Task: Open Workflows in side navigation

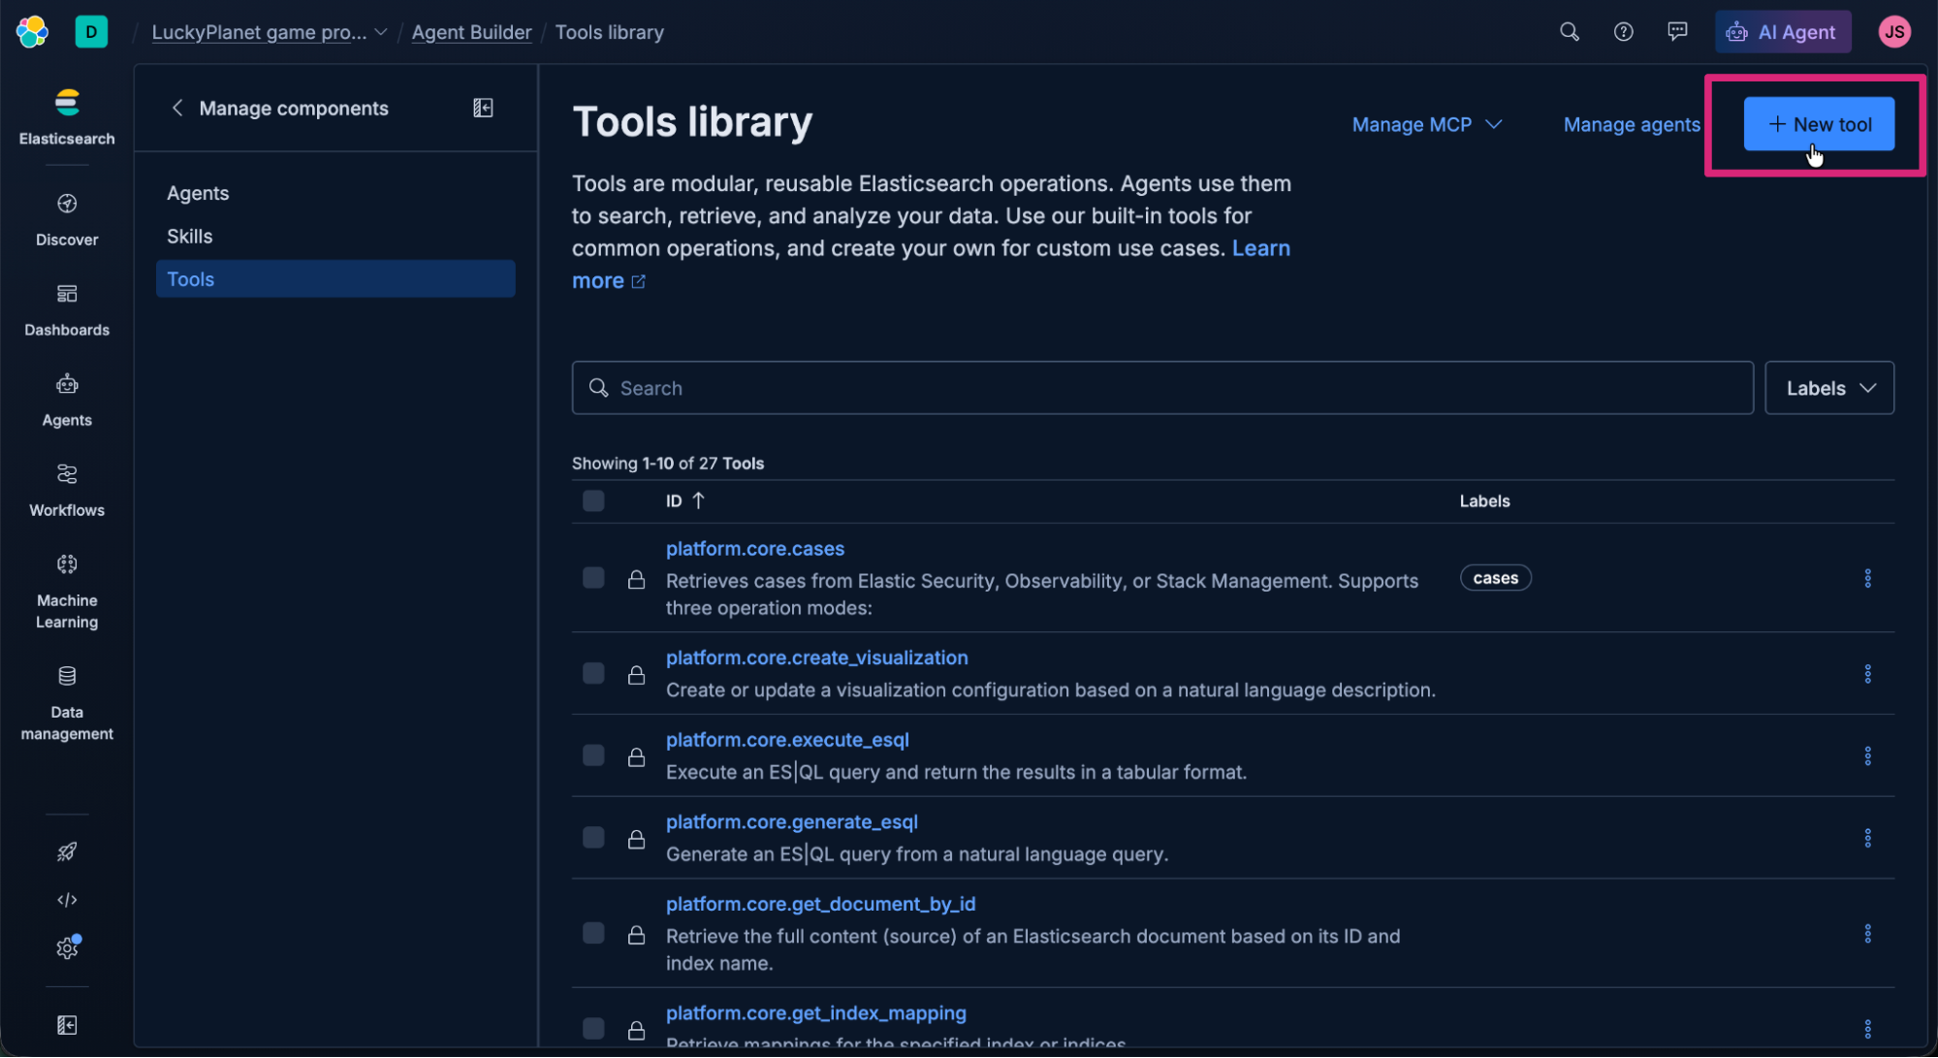Action: 67,491
